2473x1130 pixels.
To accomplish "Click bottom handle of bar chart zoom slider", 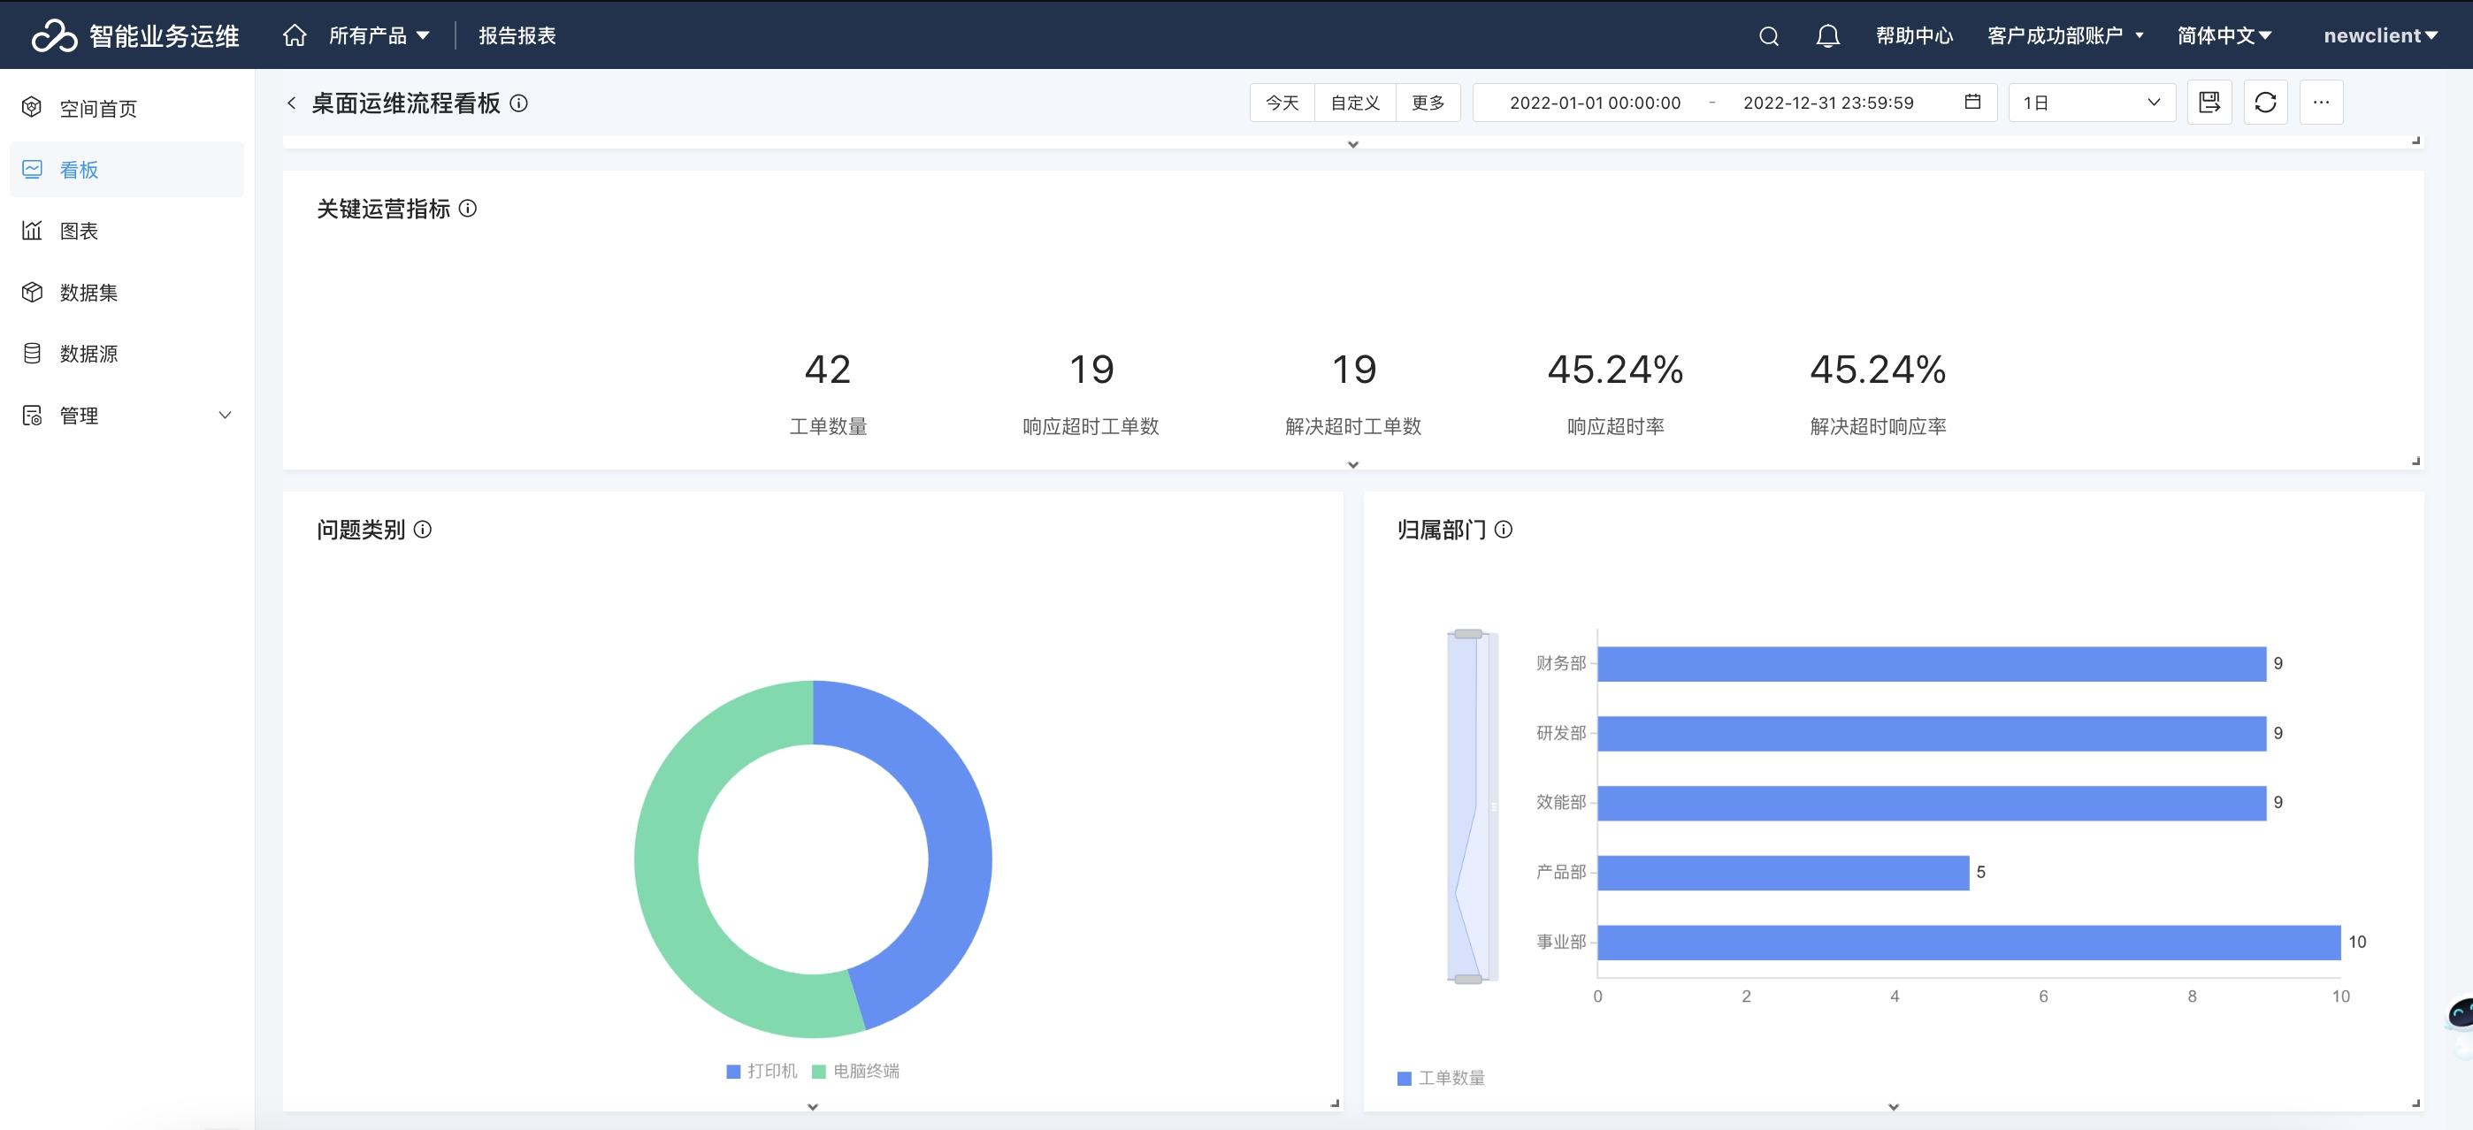I will 1468,978.
